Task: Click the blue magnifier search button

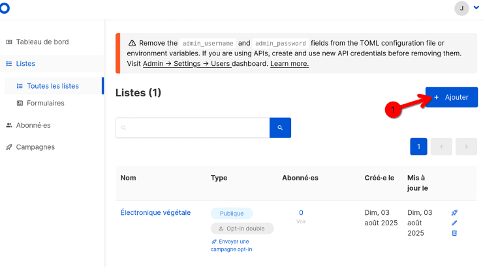Action: (x=280, y=128)
